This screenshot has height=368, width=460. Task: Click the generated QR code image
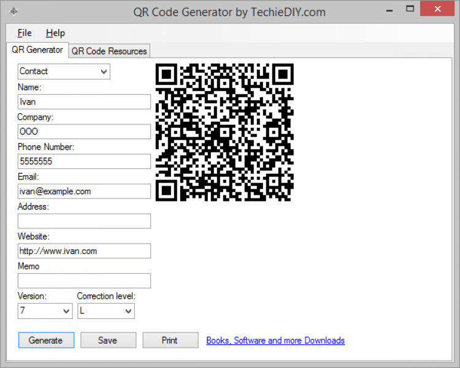224,132
